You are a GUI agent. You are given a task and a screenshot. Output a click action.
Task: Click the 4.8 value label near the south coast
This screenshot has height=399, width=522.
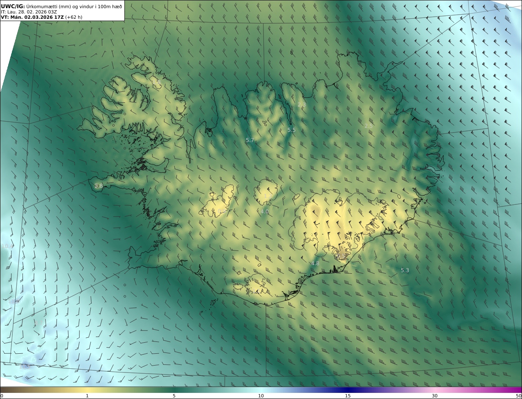(315, 263)
